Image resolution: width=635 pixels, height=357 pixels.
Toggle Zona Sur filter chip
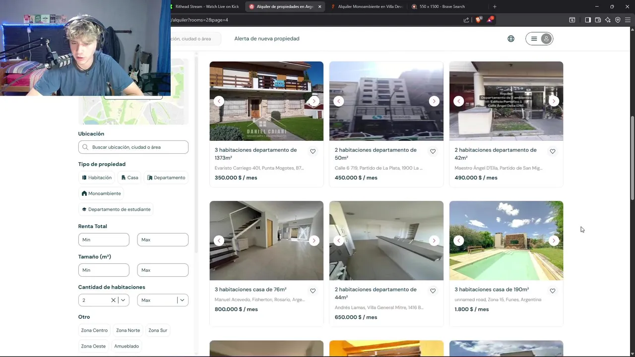158,330
